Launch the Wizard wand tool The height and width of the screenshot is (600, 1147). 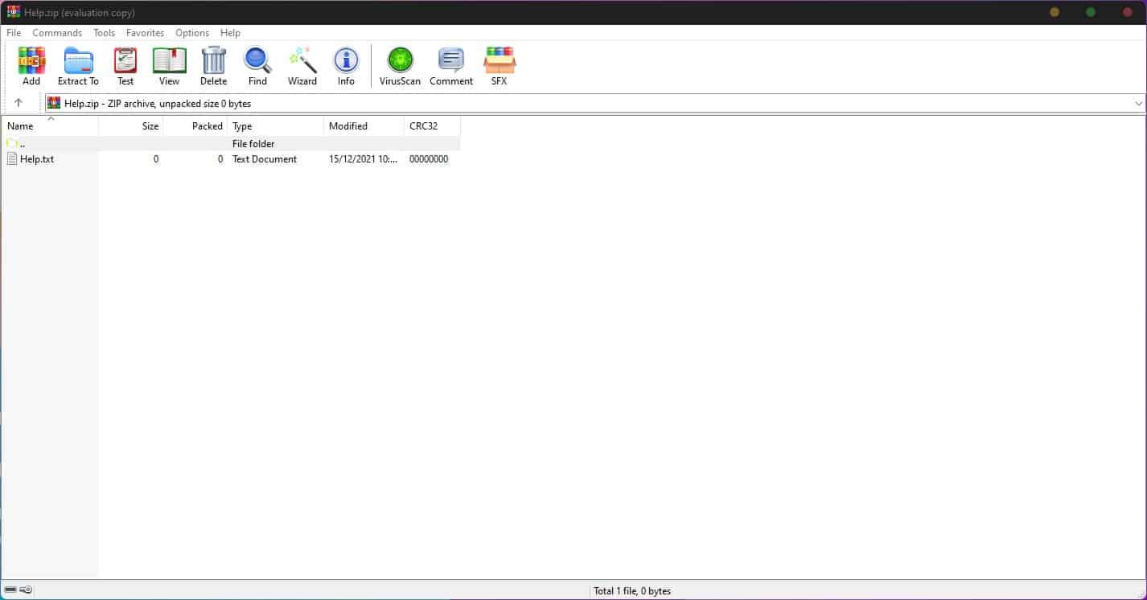(302, 60)
